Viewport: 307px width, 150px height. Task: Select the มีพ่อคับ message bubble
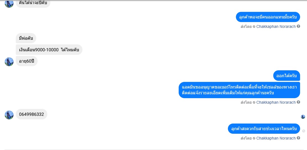coord(26,38)
